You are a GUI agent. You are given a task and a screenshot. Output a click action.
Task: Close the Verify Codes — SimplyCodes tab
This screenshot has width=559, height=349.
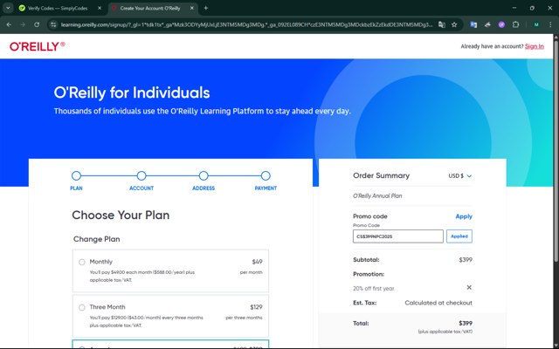pos(100,8)
